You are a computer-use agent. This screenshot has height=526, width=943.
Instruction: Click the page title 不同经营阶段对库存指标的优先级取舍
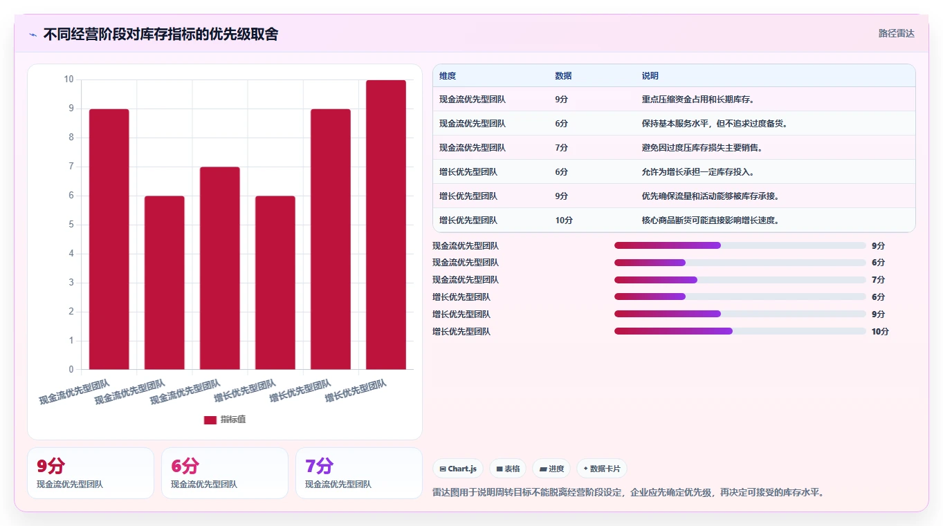pos(161,34)
